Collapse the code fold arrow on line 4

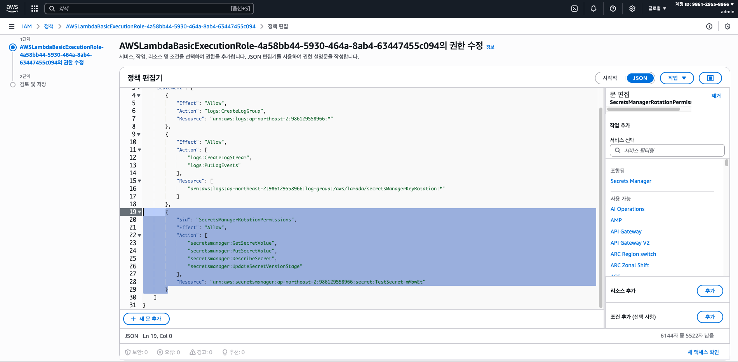[139, 96]
